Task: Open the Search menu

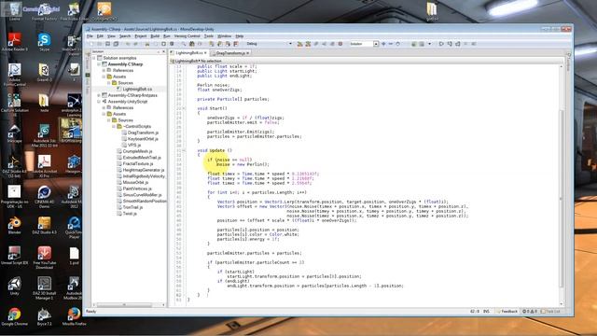Action: click(x=125, y=36)
